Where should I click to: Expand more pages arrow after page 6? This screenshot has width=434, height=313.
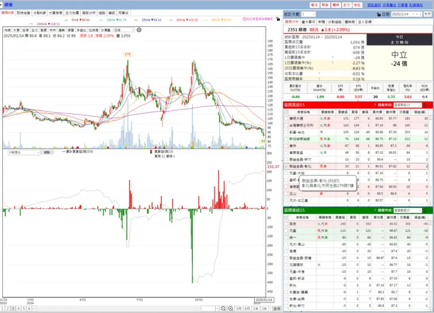[34, 308]
